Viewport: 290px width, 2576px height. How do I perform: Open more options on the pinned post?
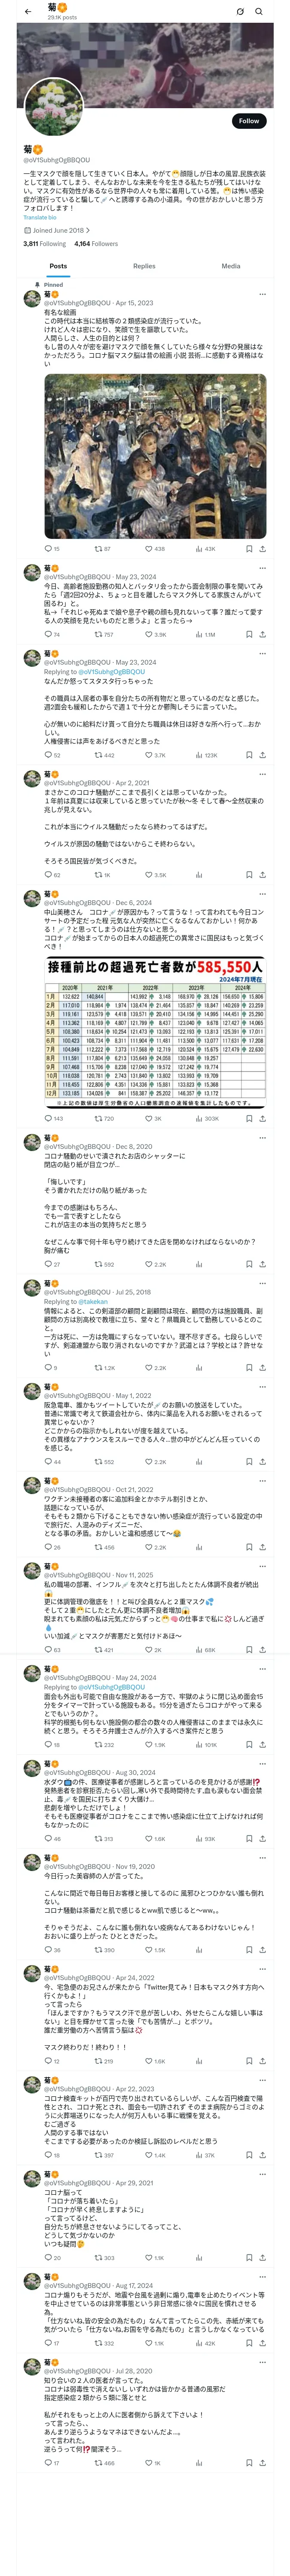click(262, 294)
